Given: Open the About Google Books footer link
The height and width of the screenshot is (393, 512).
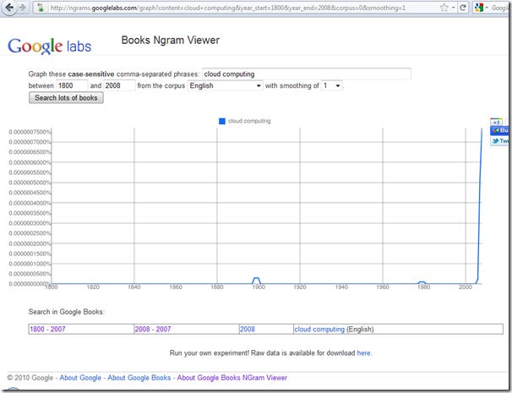Looking at the screenshot, I should click(x=139, y=378).
